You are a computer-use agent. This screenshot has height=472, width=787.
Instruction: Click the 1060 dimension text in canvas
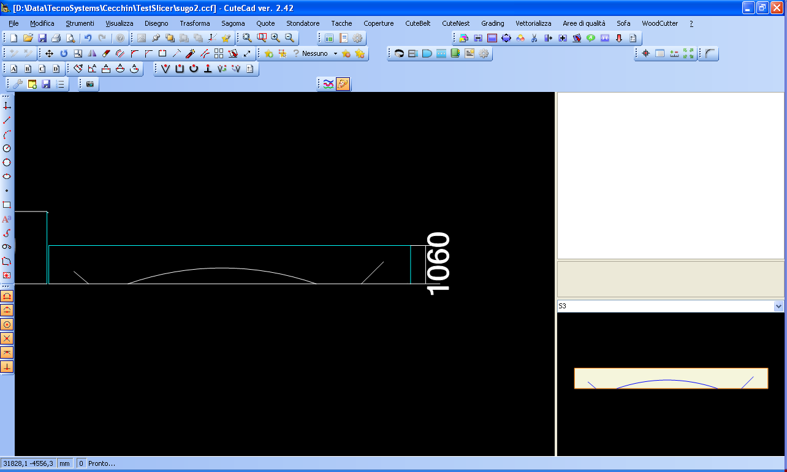[439, 262]
